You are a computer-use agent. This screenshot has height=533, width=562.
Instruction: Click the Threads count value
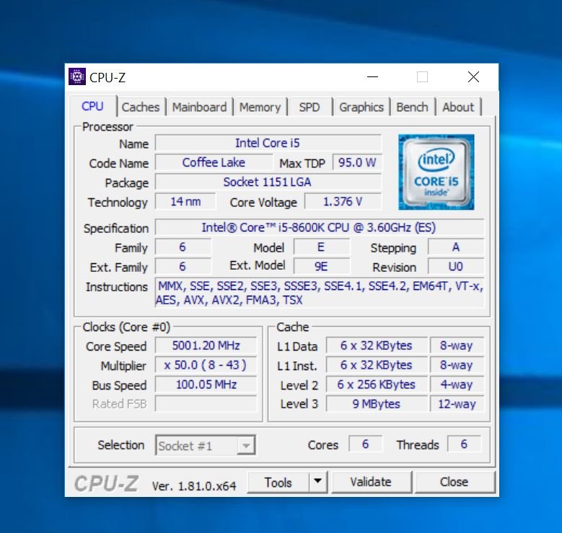[x=464, y=444]
